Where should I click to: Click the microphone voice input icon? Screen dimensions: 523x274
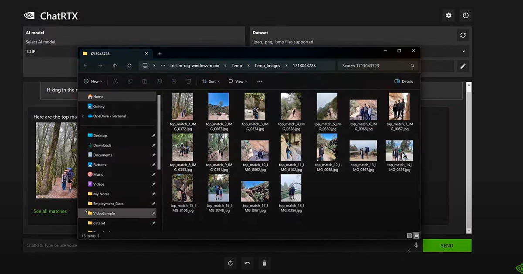(416, 245)
